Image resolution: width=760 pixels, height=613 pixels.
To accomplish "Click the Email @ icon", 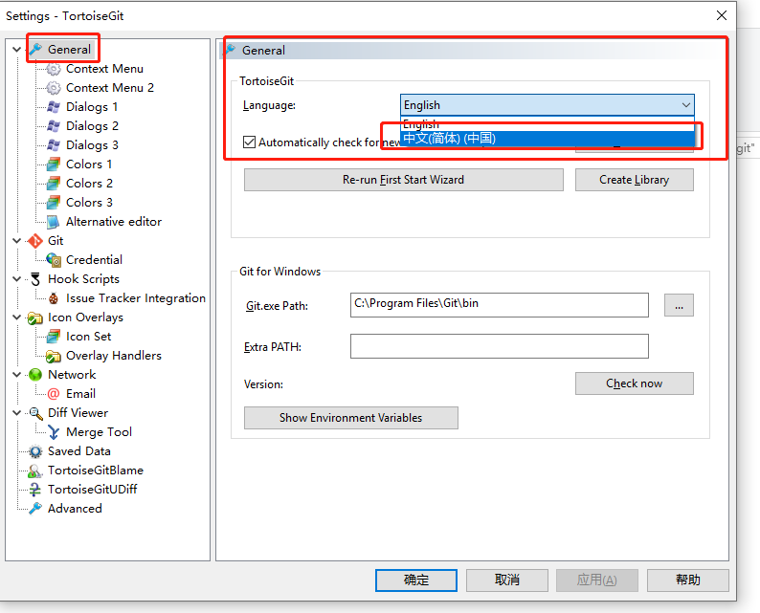I will coord(54,394).
